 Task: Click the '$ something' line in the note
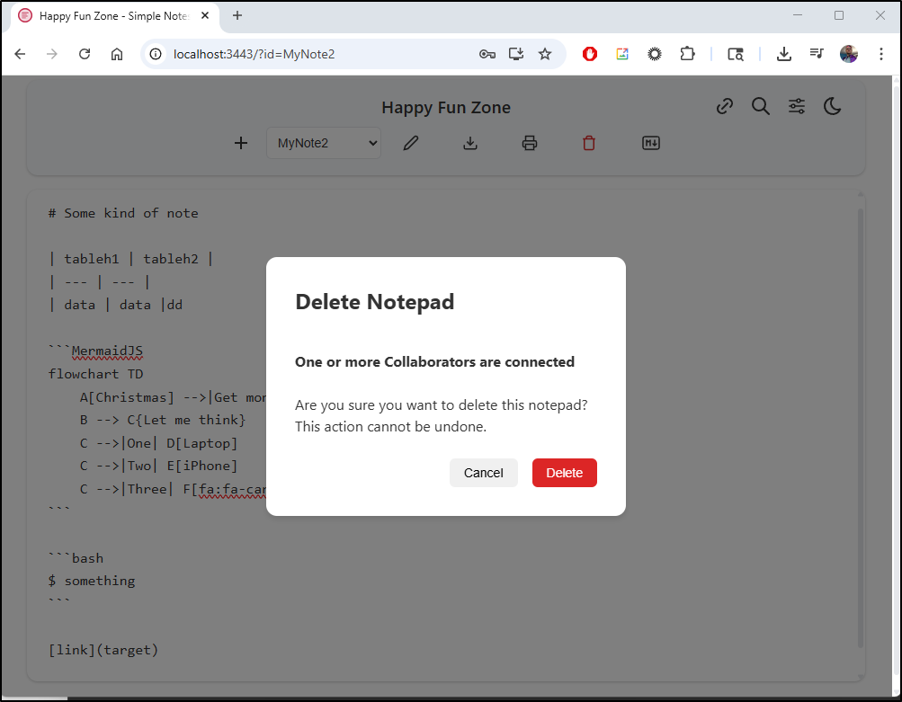92,582
